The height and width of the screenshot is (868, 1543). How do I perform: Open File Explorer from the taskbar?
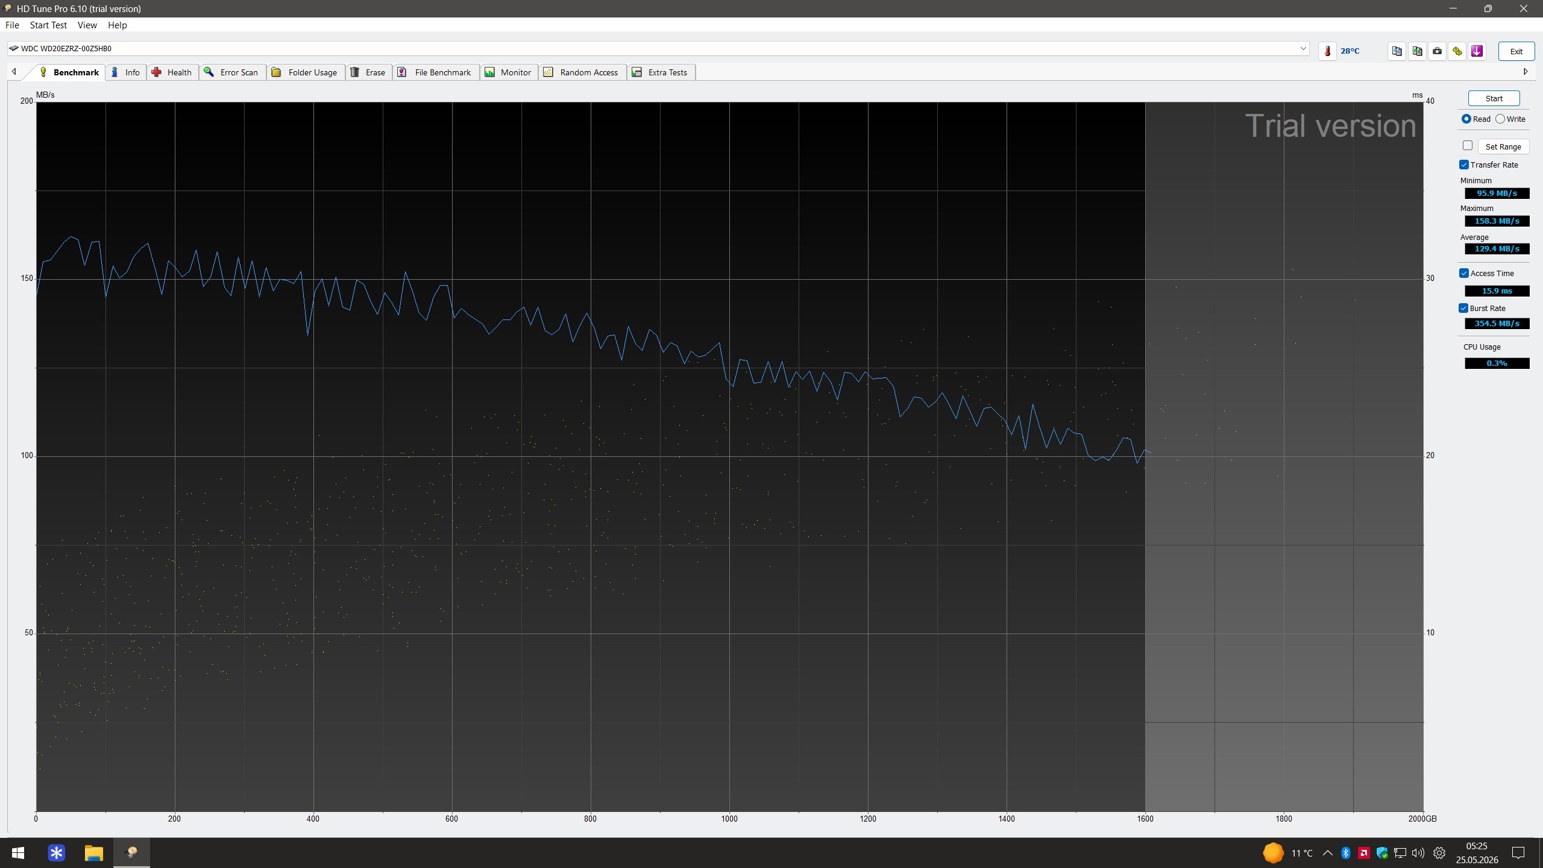94,853
